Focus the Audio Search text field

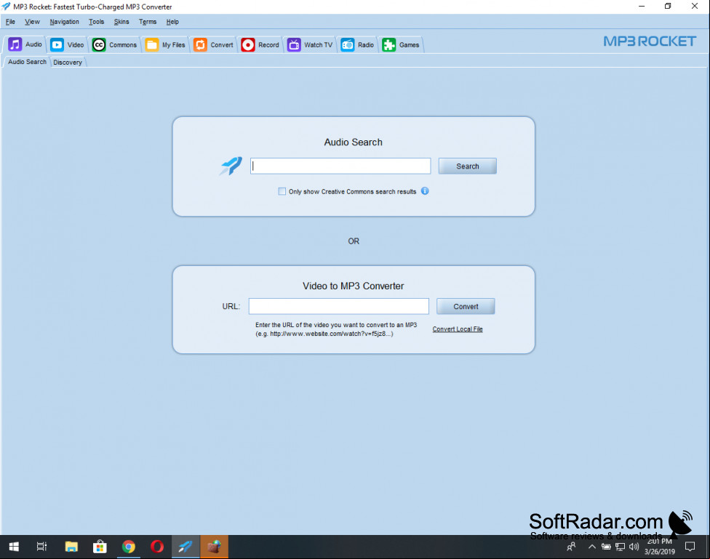pyautogui.click(x=340, y=166)
